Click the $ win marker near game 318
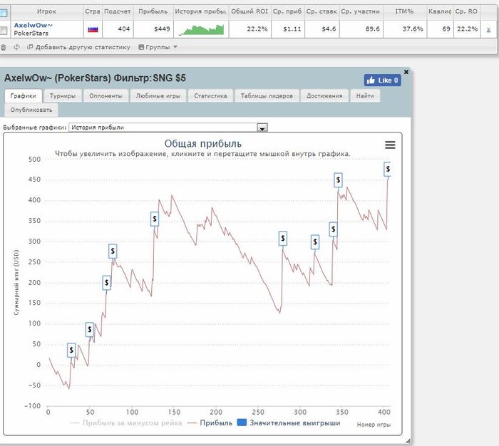 pyautogui.click(x=315, y=242)
